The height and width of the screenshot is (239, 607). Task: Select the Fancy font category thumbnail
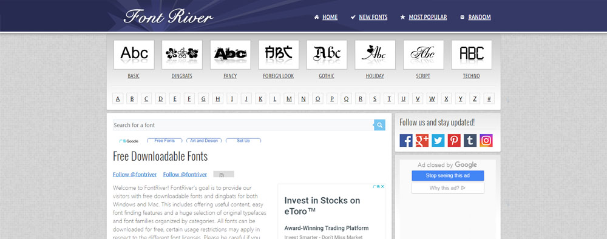tap(230, 55)
